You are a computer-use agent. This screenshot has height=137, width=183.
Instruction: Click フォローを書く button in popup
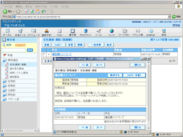pyautogui.click(x=134, y=75)
